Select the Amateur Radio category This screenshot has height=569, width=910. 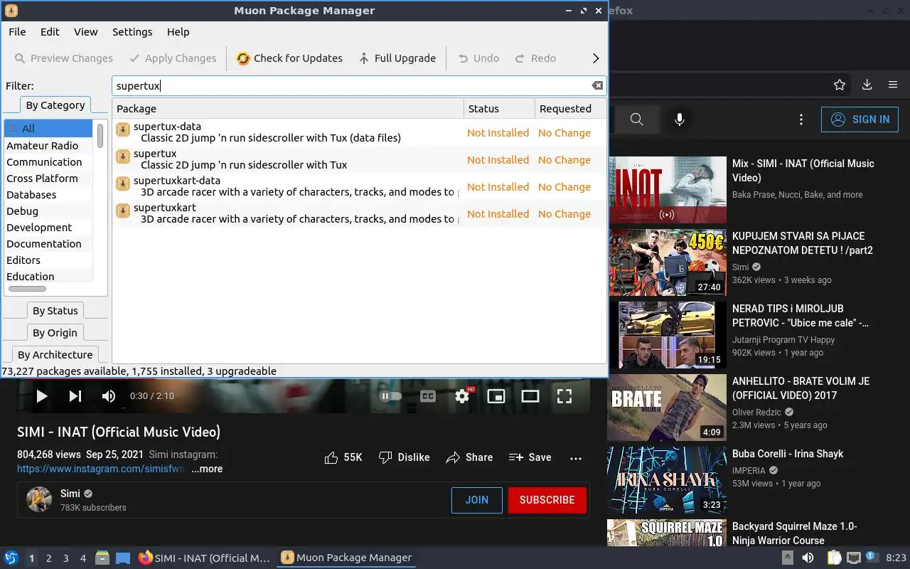[x=48, y=146]
